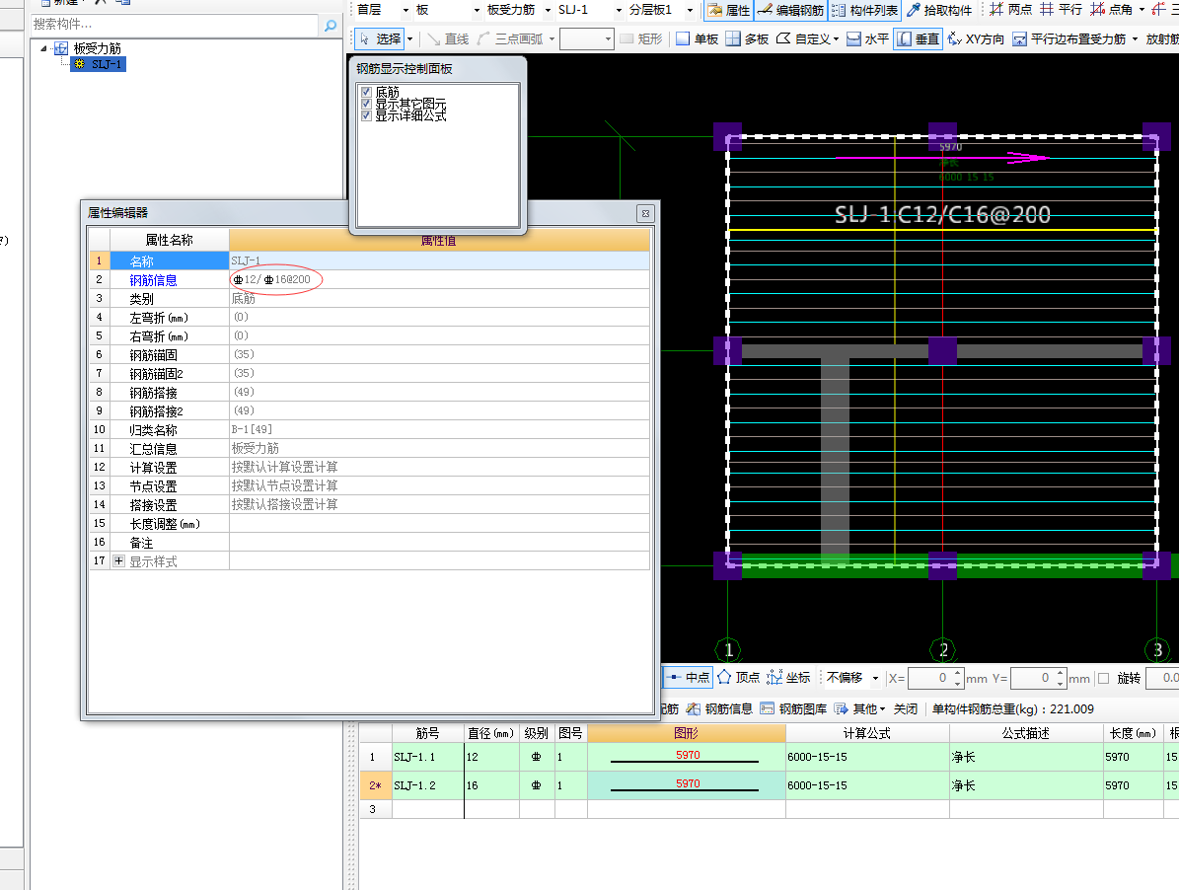Click the 属性值 column header
1179x890 pixels.
pyautogui.click(x=439, y=241)
